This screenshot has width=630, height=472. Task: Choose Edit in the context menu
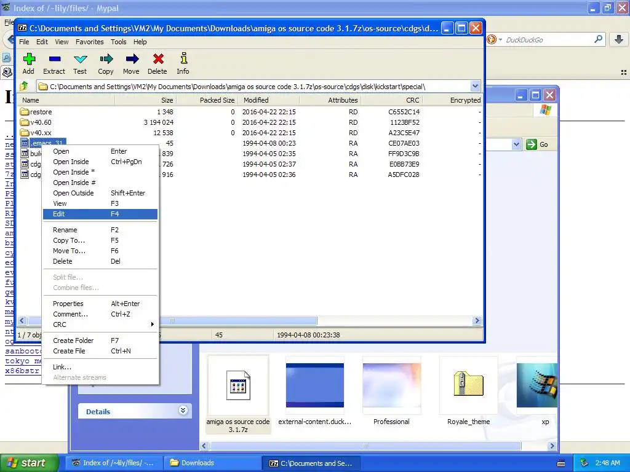pos(100,214)
